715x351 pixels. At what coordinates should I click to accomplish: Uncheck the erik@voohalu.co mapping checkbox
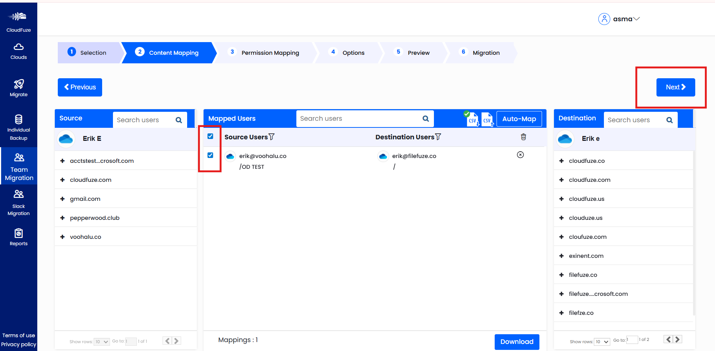click(210, 155)
